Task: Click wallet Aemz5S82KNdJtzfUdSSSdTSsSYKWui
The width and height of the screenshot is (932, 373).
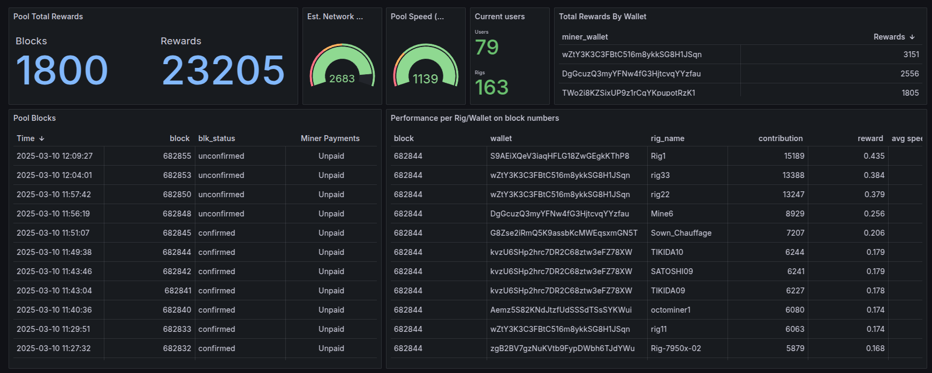Action: tap(561, 310)
